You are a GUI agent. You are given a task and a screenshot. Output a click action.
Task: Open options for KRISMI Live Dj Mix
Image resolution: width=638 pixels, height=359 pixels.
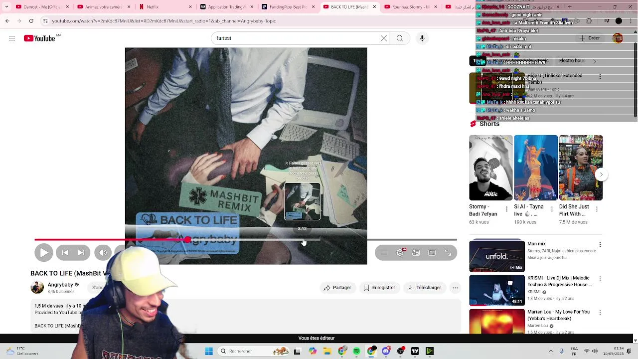pyautogui.click(x=600, y=279)
